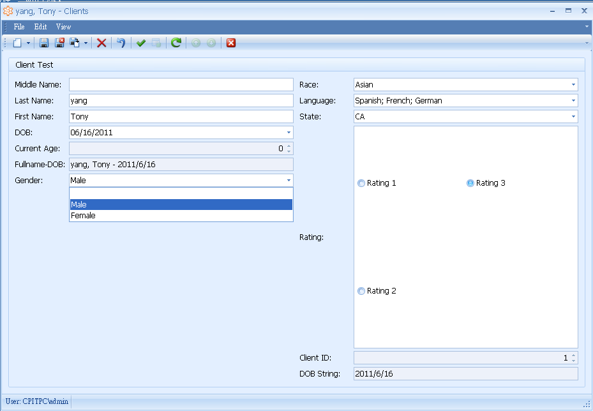Click the Save floppy disk icon
The width and height of the screenshot is (593, 411).
44,43
